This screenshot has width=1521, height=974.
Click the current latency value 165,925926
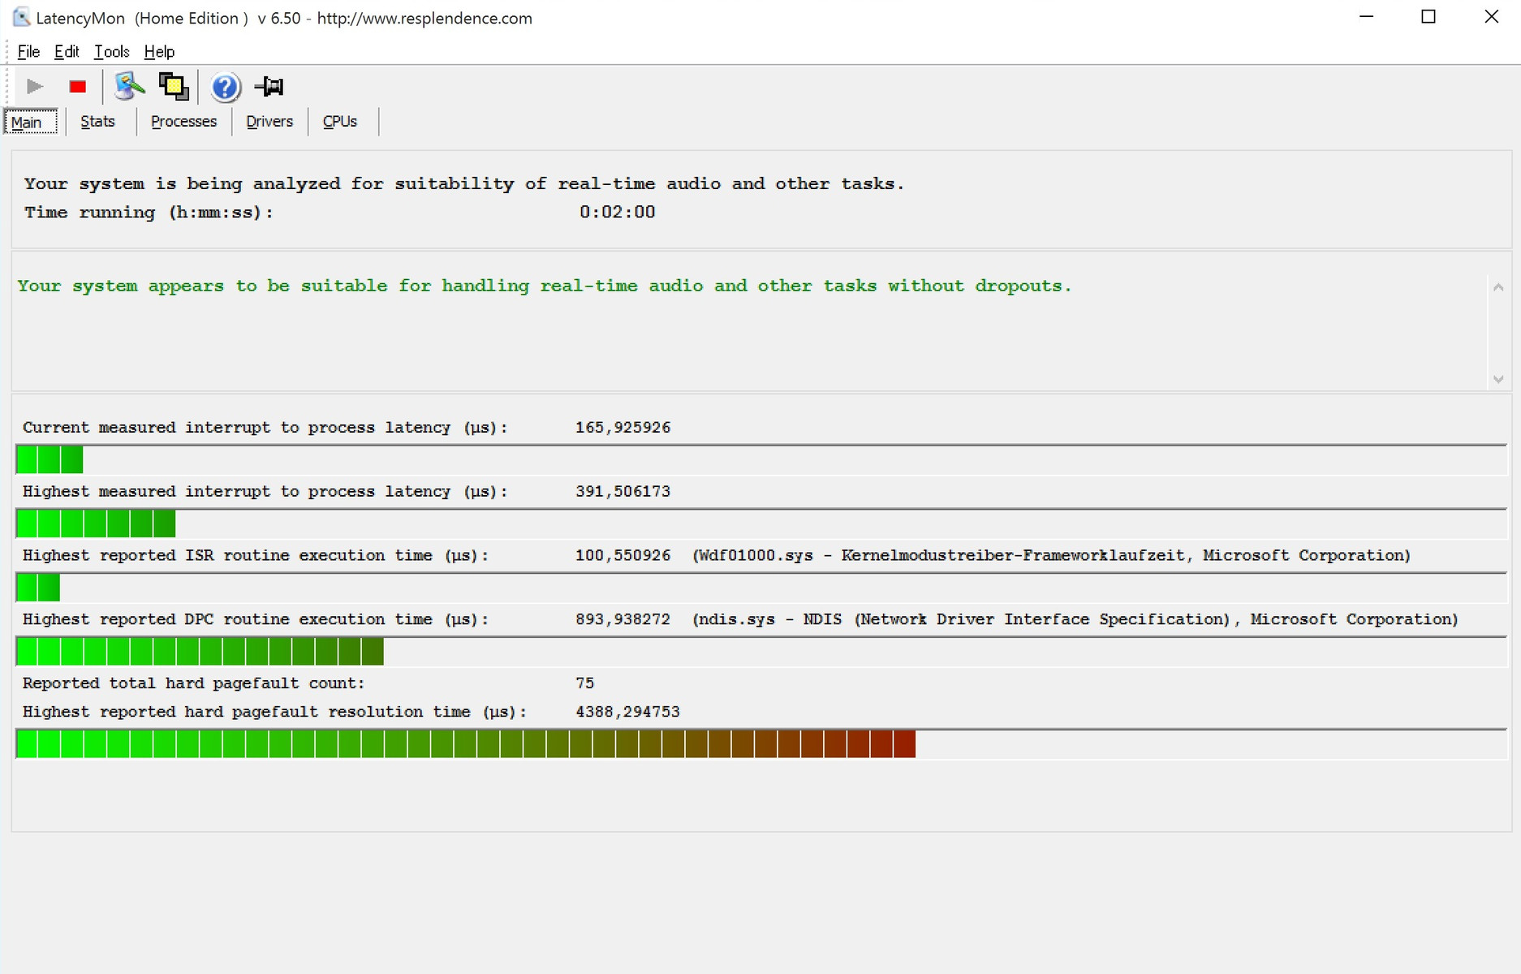point(623,428)
